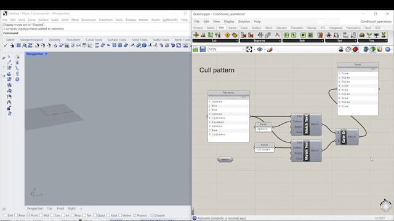Click the Named Views eye icon in Grasshopper

pyautogui.click(x=260, y=49)
